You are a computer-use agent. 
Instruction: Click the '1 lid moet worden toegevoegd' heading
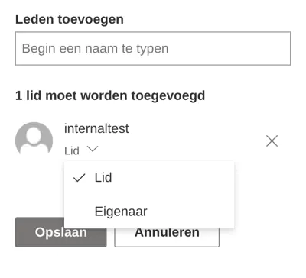[110, 96]
